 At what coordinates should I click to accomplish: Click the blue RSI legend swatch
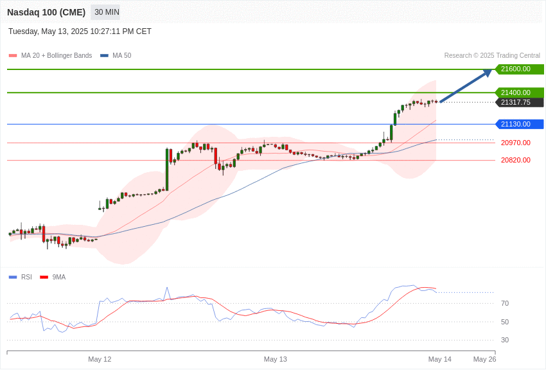tap(13, 277)
